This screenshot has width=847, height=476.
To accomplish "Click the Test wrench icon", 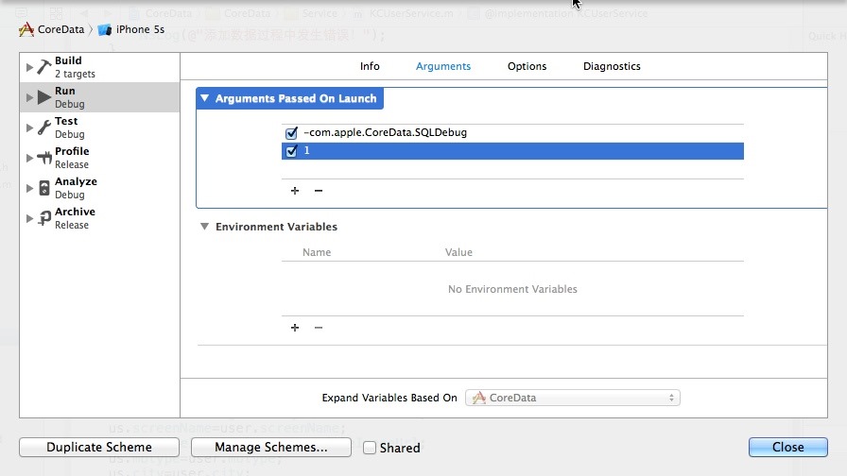I will pyautogui.click(x=43, y=127).
